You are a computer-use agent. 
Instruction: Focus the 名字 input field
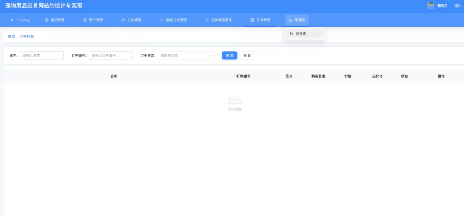pos(41,55)
